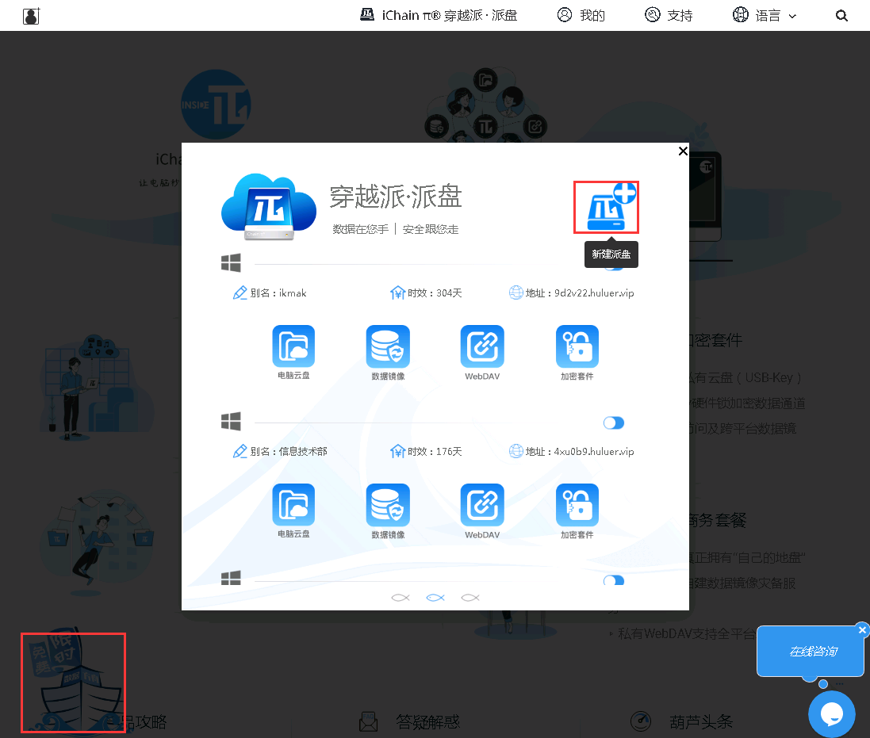Viewport: 870px width, 738px height.
Task: Open the 支持 menu
Action: click(x=669, y=15)
